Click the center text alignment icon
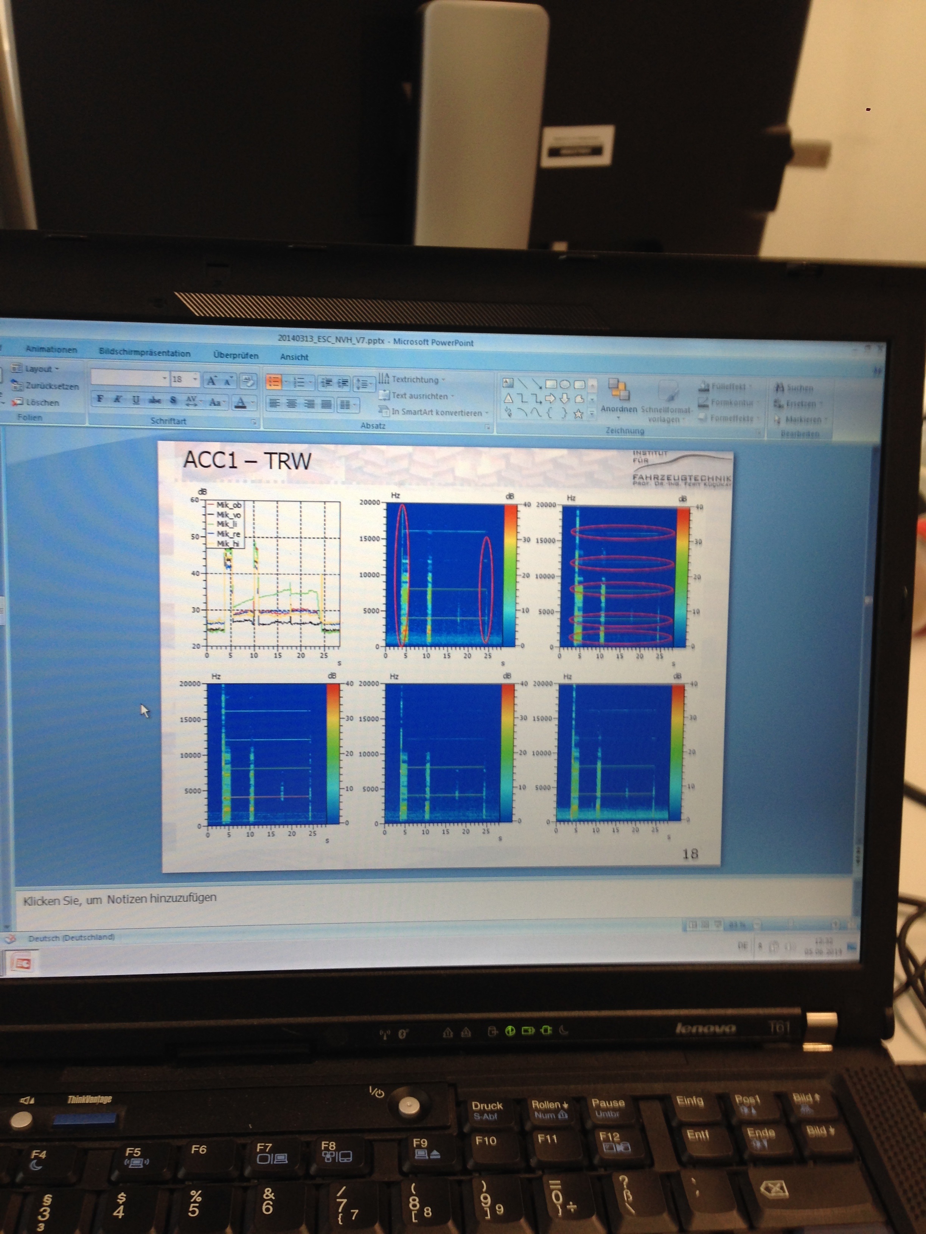Viewport: 926px width, 1234px height. (x=291, y=403)
